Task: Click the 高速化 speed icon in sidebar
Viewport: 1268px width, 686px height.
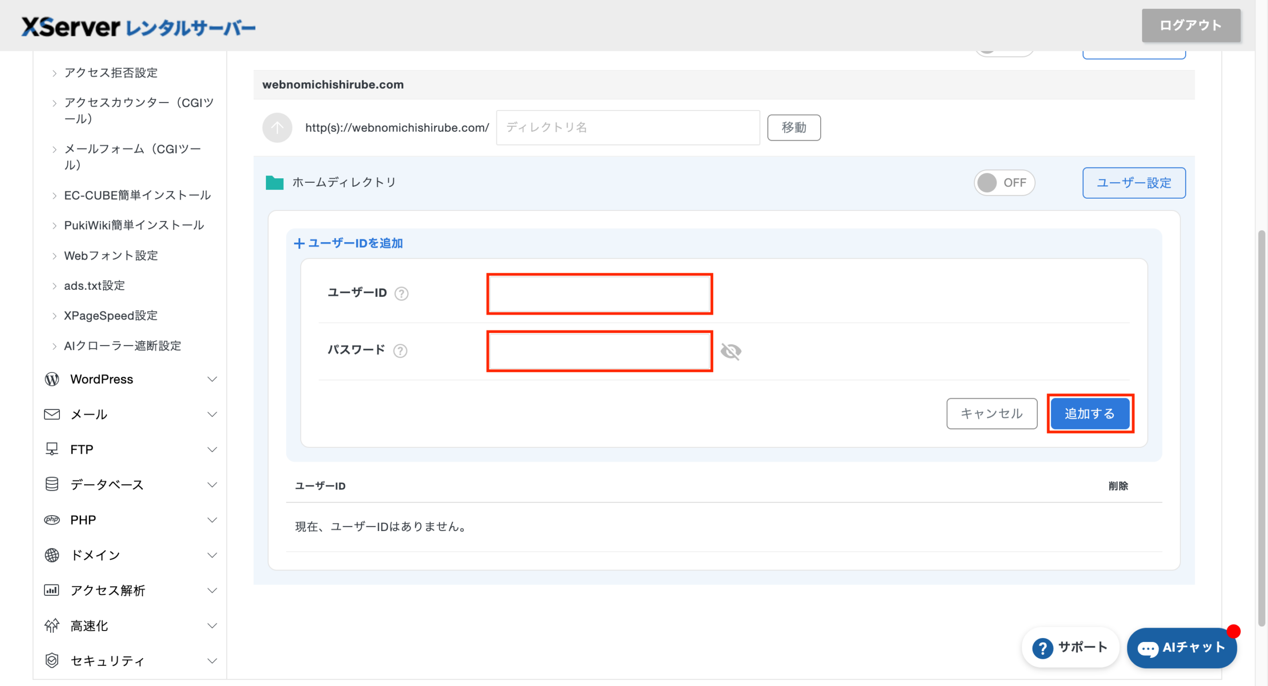Action: coord(52,626)
